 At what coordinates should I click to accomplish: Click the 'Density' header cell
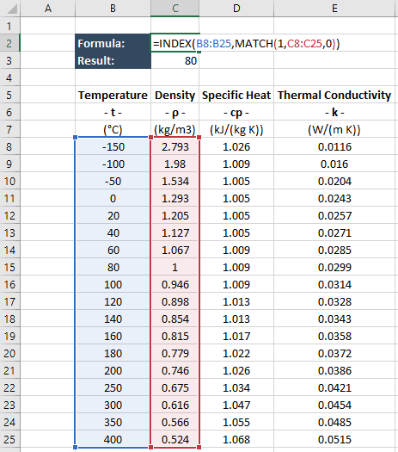click(x=175, y=95)
